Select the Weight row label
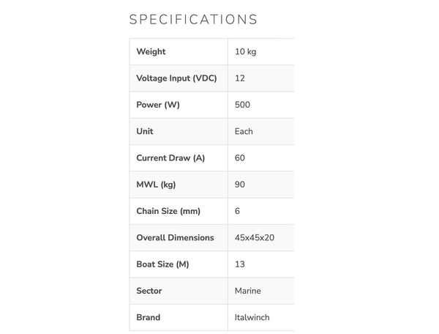The height and width of the screenshot is (334, 439). (151, 51)
